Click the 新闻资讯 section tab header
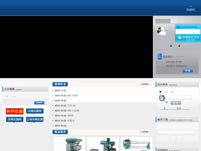 (60, 84)
